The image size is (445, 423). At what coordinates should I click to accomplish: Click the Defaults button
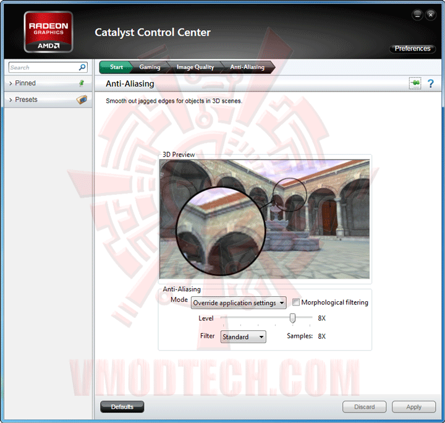coord(122,407)
